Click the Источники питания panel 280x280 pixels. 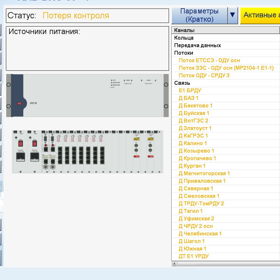87,48
